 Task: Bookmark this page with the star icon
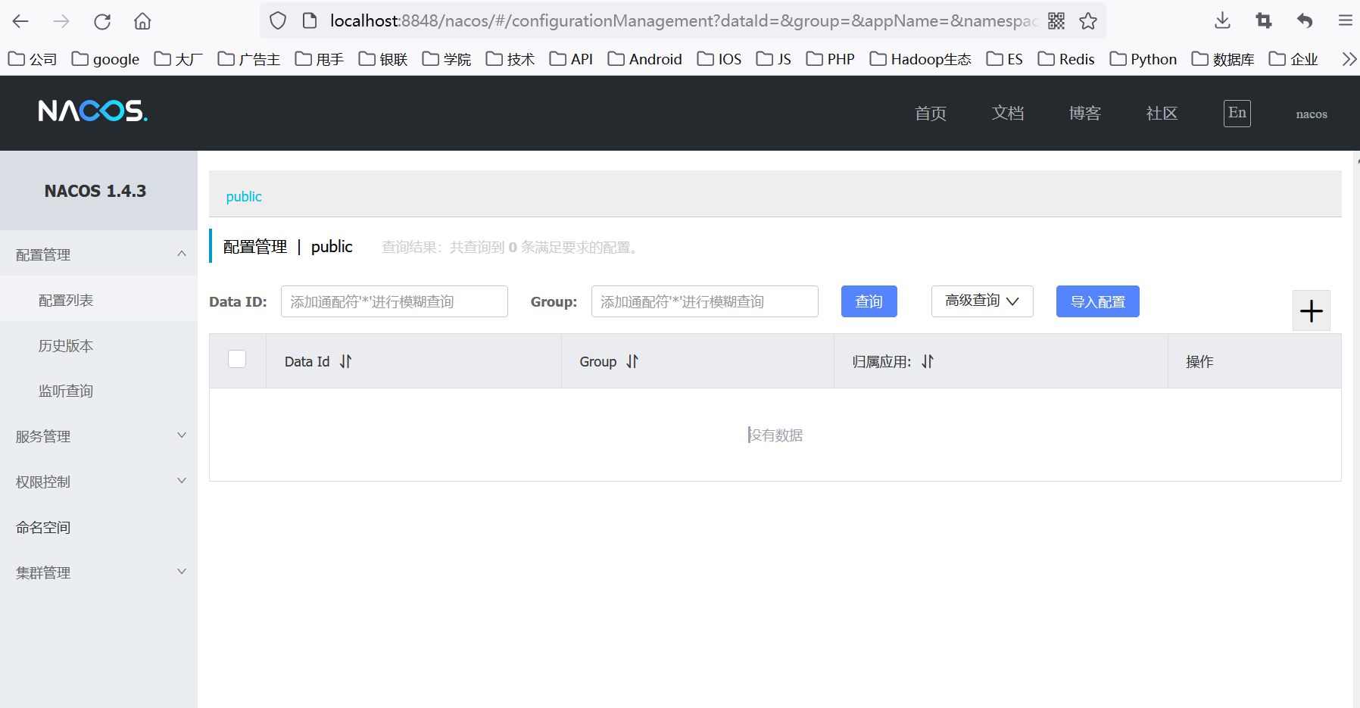(x=1088, y=21)
